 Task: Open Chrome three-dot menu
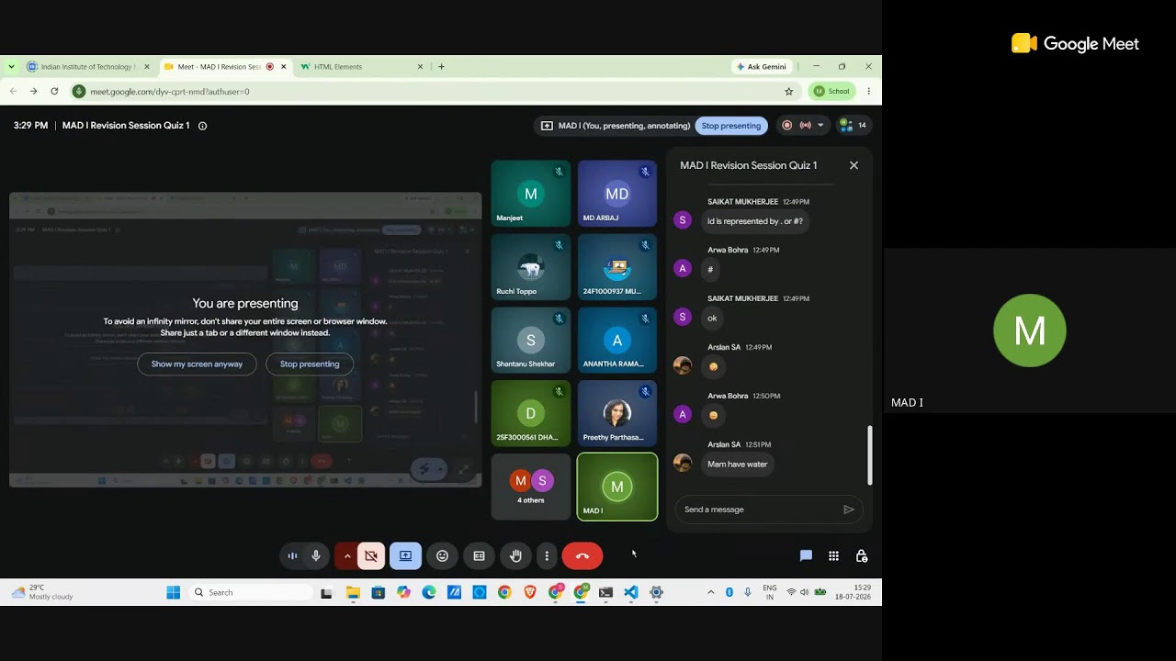point(868,91)
